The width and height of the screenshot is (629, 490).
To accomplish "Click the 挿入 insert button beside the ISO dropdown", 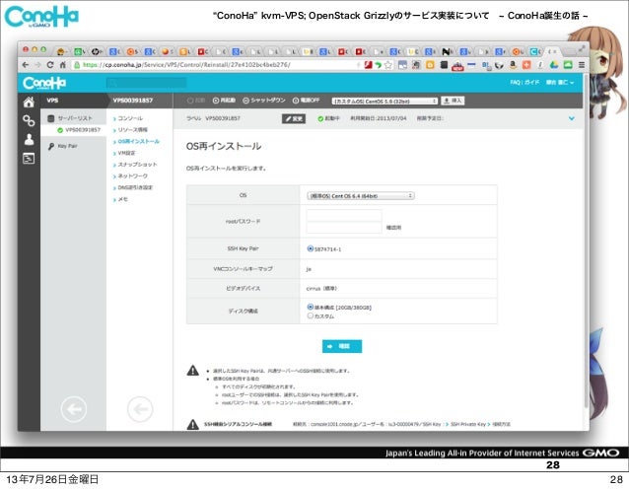I will pos(453,101).
